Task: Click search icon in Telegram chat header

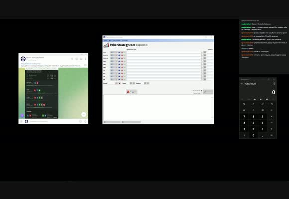Action: coord(72,59)
